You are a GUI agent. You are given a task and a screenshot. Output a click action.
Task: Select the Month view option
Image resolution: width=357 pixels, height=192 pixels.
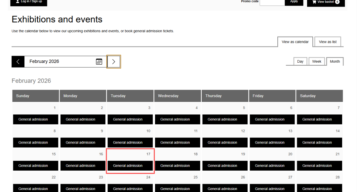[335, 61]
